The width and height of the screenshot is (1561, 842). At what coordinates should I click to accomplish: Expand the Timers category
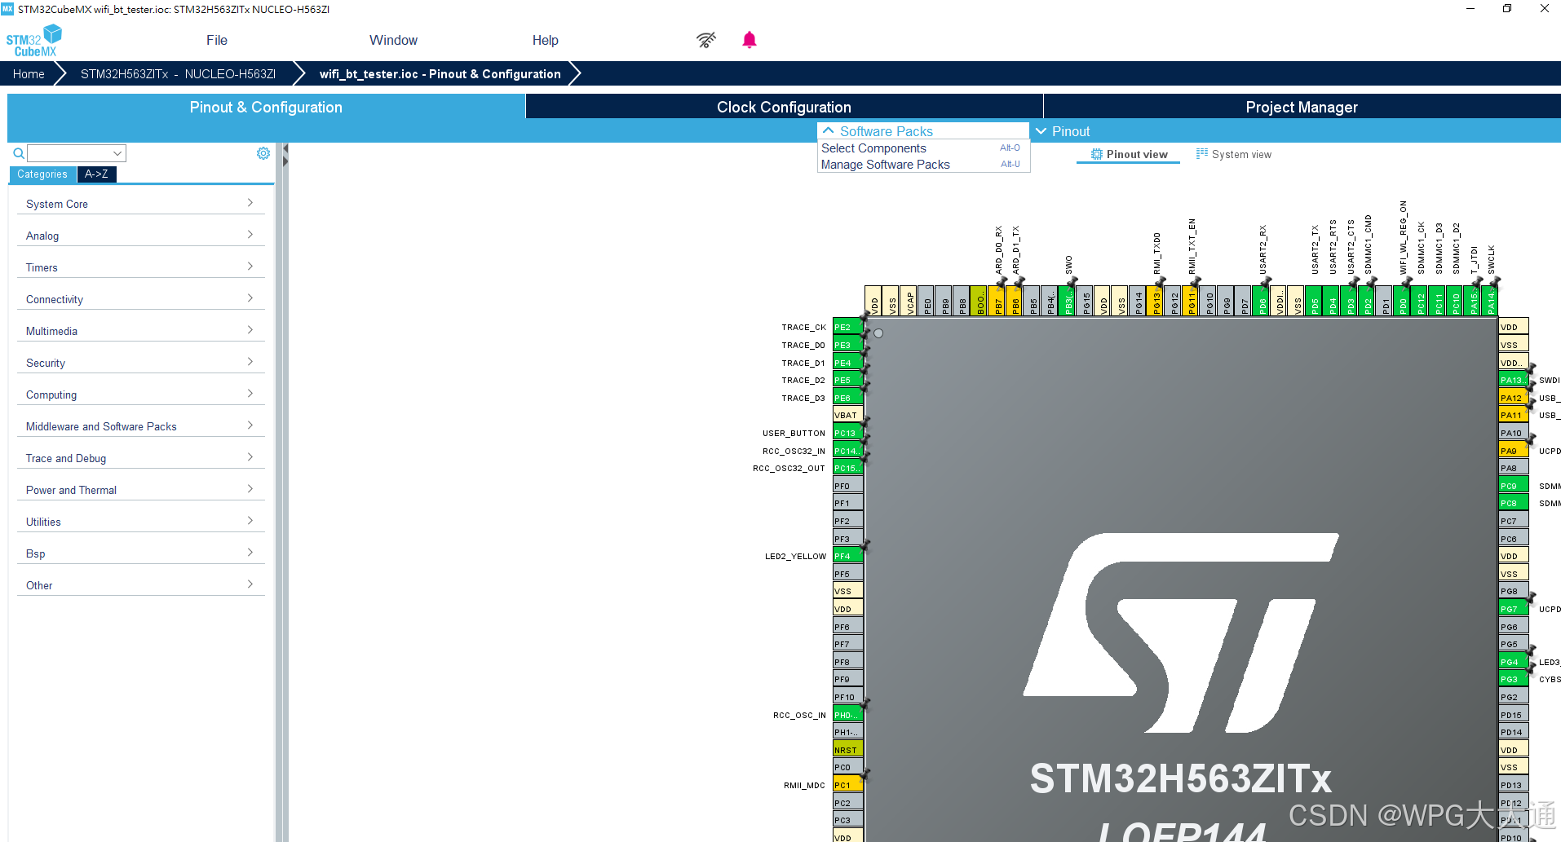140,267
